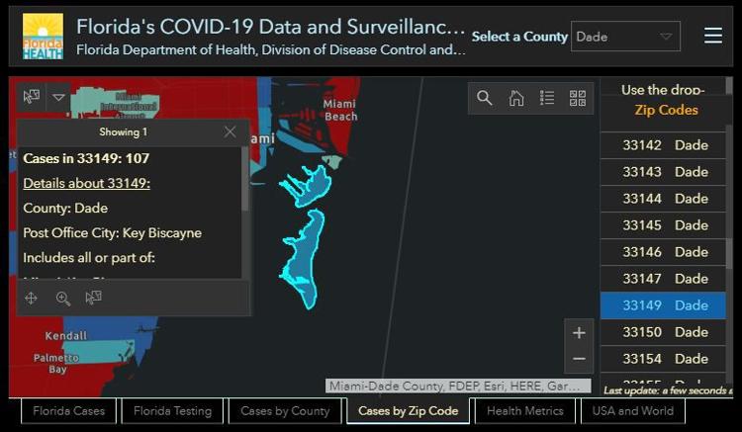Viewport: 742px width, 432px height.
Task: Close the Showing 1 popup
Action: click(x=230, y=131)
